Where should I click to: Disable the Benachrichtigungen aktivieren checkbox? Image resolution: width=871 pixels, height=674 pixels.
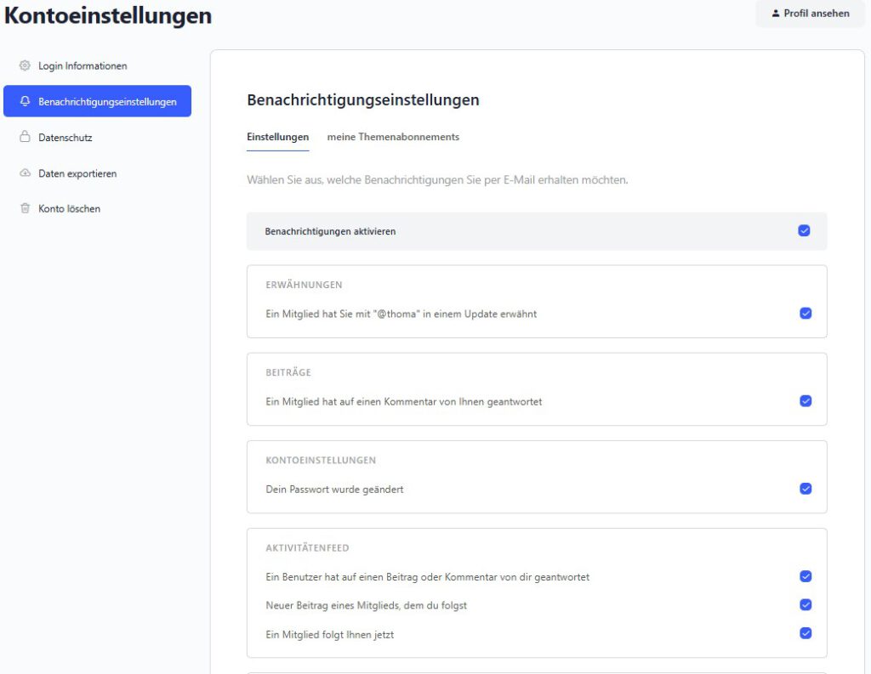coord(804,230)
